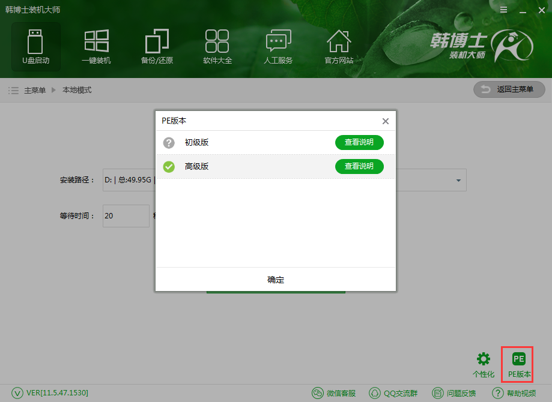
Task: Visit the 官方网站 official website
Action: coord(338,47)
